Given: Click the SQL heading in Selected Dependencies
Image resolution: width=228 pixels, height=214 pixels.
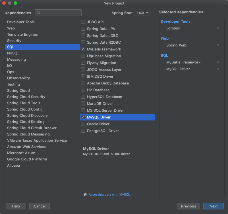Looking at the screenshot, I should tap(164, 55).
